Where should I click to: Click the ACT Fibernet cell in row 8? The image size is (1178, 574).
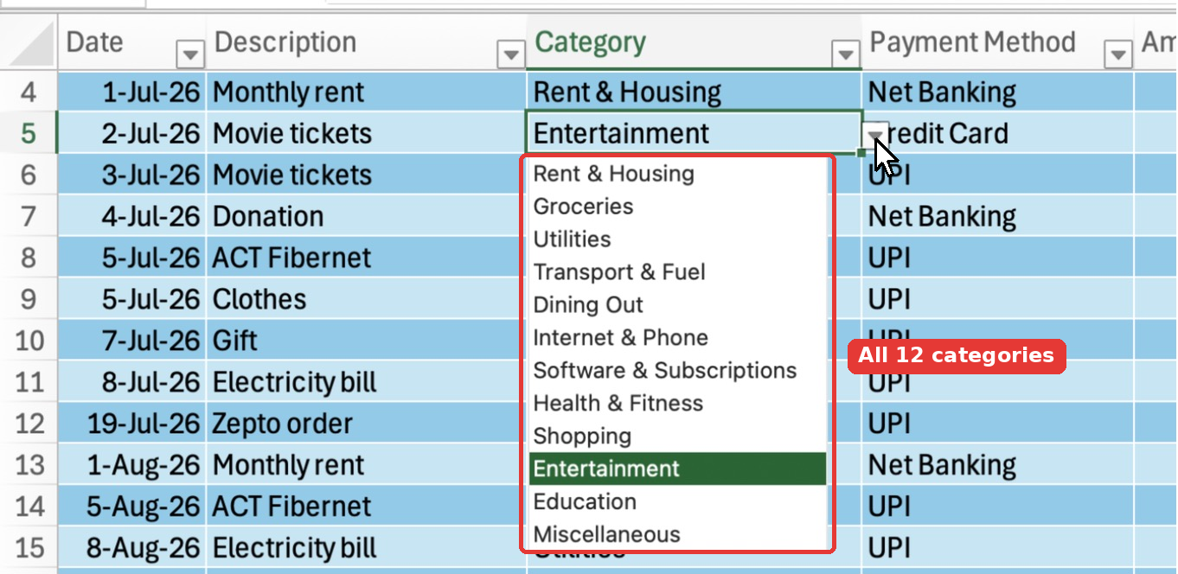click(366, 258)
